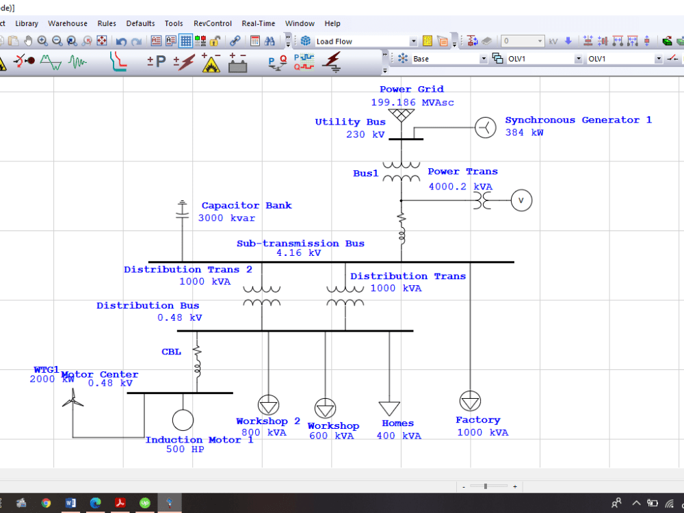Image resolution: width=684 pixels, height=513 pixels.
Task: Click the yellow study case editor icon
Action: [428, 41]
